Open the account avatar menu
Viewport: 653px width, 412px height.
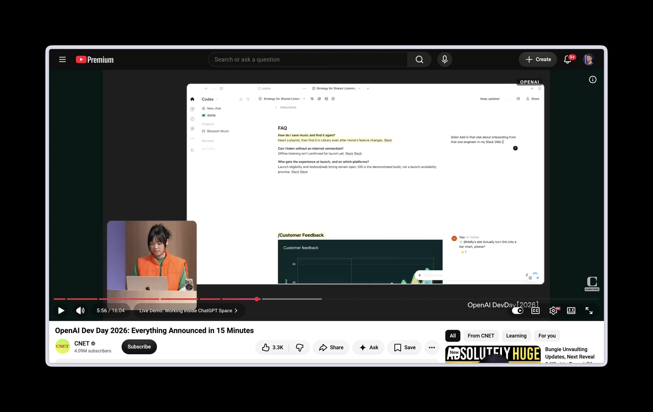coord(589,60)
